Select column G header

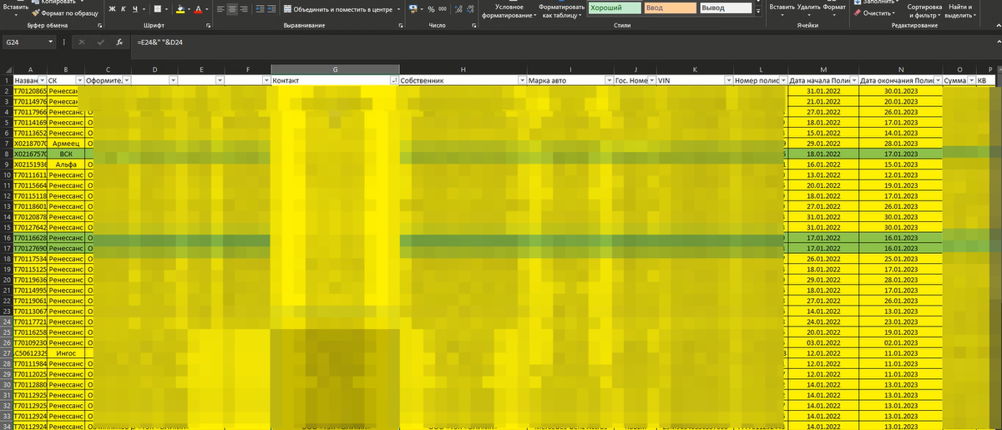[x=334, y=68]
